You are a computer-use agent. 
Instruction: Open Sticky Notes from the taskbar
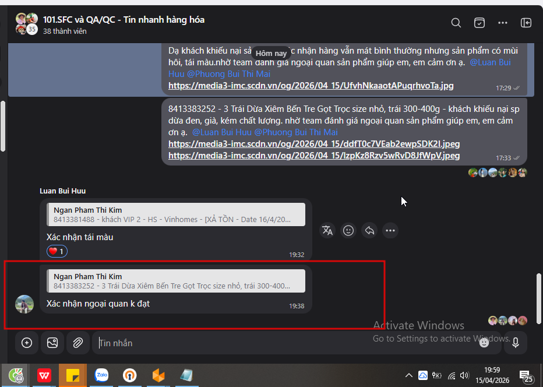pyautogui.click(x=73, y=375)
